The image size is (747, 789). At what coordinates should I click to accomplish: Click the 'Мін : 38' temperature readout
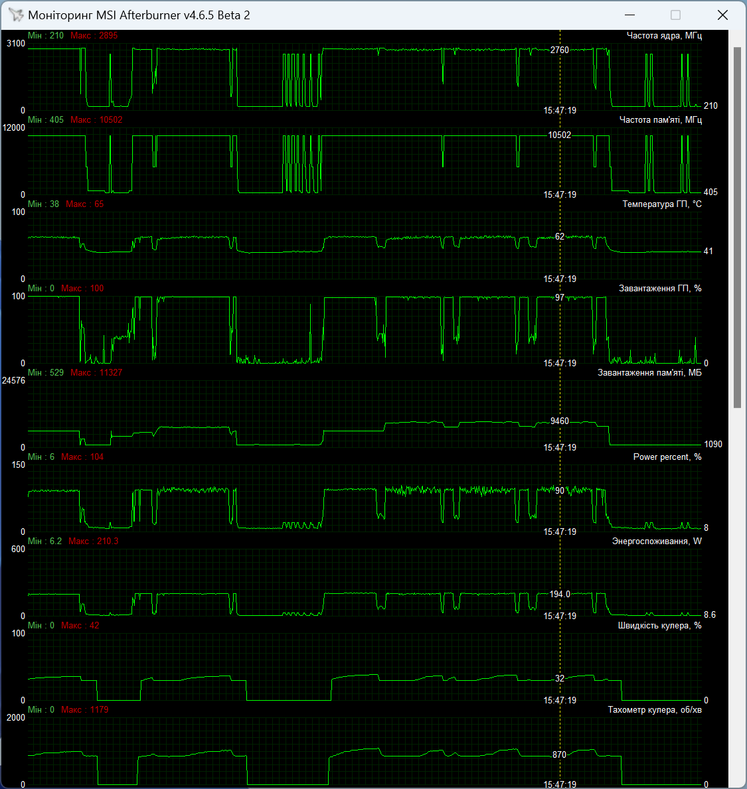(x=43, y=204)
